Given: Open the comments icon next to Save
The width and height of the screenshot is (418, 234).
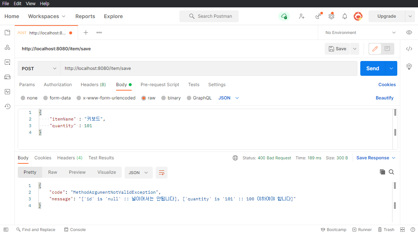Looking at the screenshot, I should 387,49.
